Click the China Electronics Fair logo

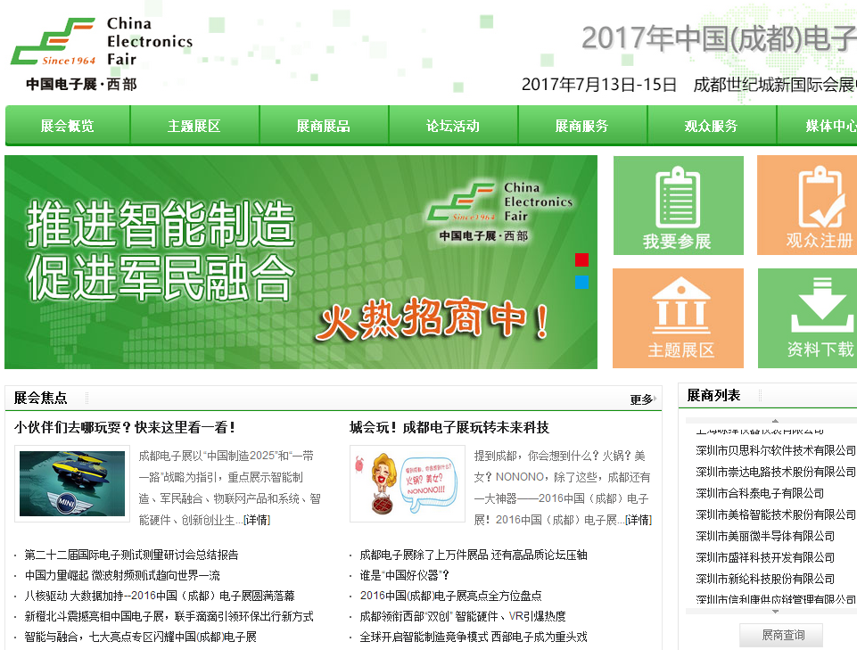(102, 53)
